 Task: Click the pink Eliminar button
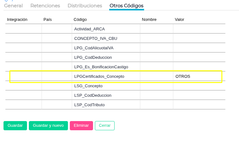(x=81, y=126)
